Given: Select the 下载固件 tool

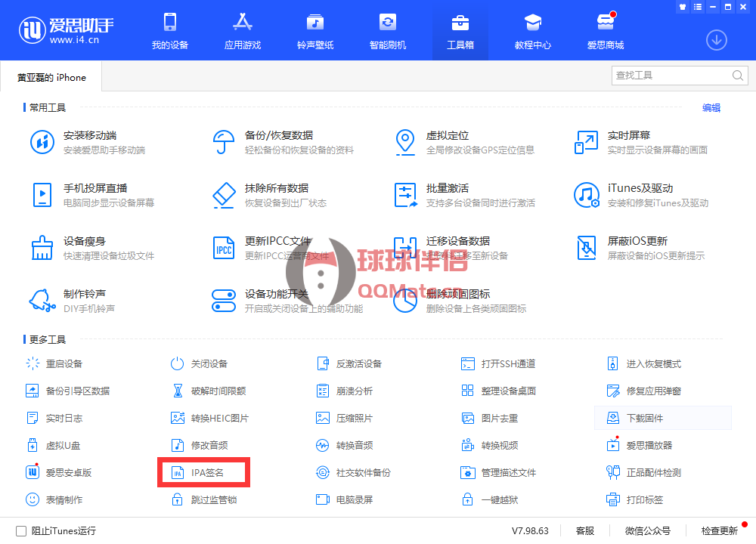Looking at the screenshot, I should coord(644,418).
